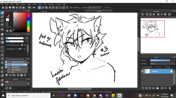Open Layer1 settings gear
Viewport: 176px width, 98px height.
(x=171, y=71)
